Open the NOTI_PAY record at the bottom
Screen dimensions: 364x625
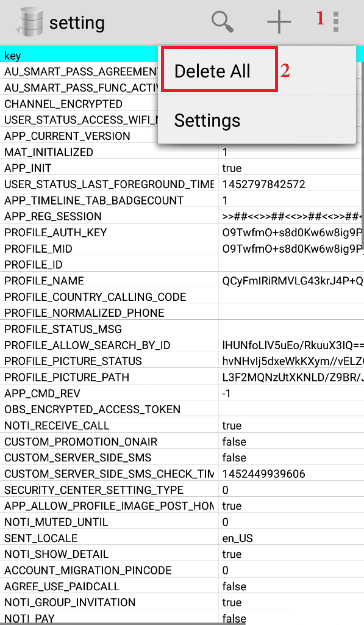[x=73, y=618]
